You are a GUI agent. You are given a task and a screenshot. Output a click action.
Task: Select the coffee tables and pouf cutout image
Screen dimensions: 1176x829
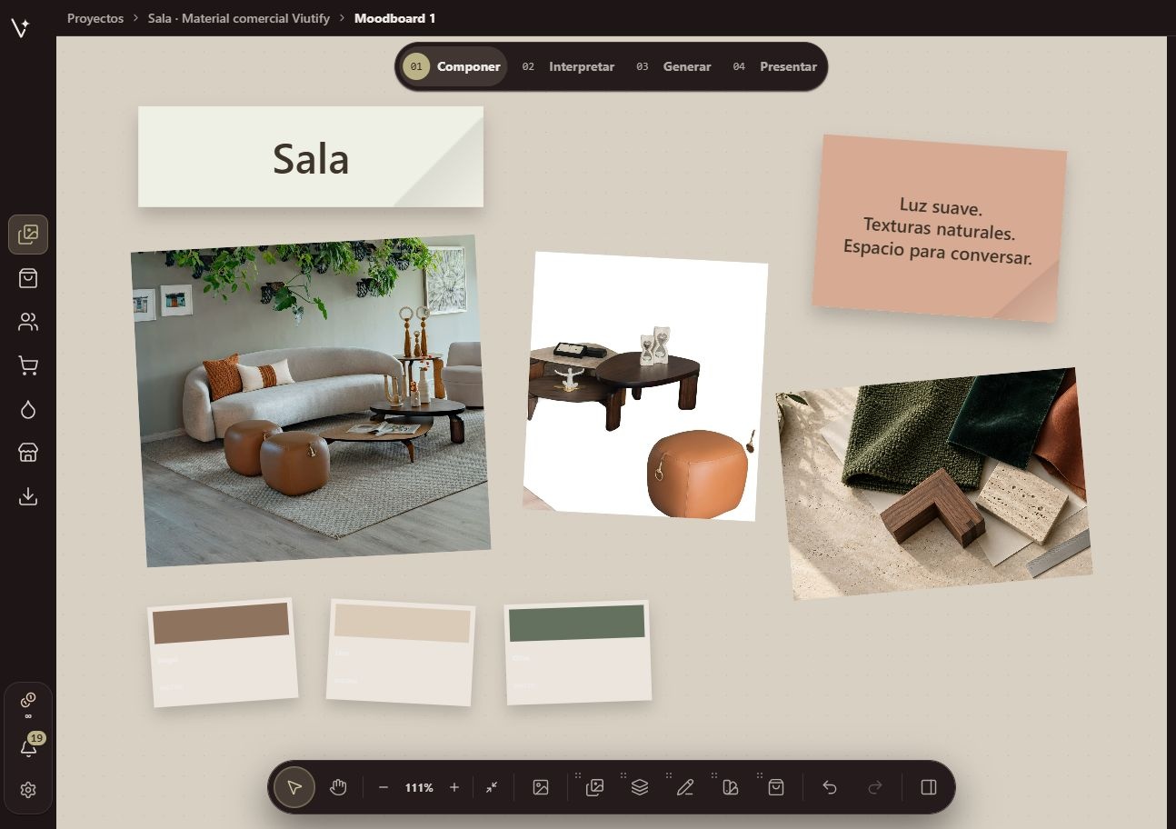coord(646,386)
